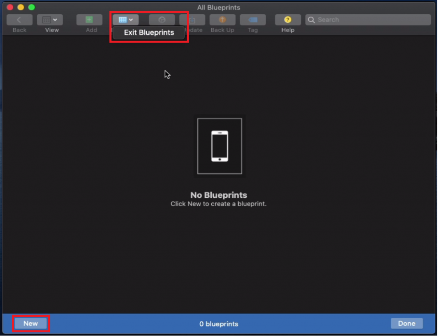Open the View dropdown in toolbar
This screenshot has height=336, width=438.
pos(50,20)
